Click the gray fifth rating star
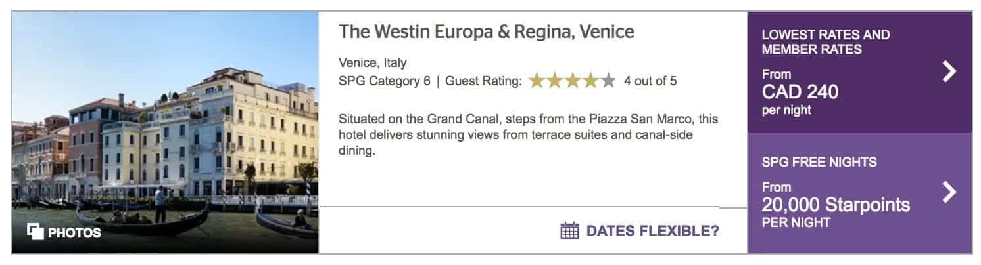 [608, 81]
